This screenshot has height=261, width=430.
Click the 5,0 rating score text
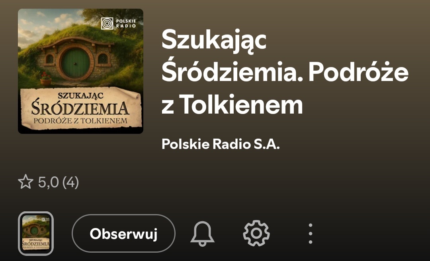point(49,182)
